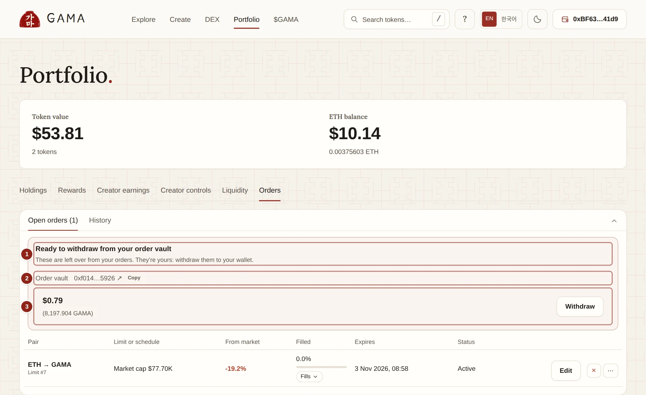The image size is (646, 395).
Task: Toggle dark mode with the moon icon
Action: (537, 19)
